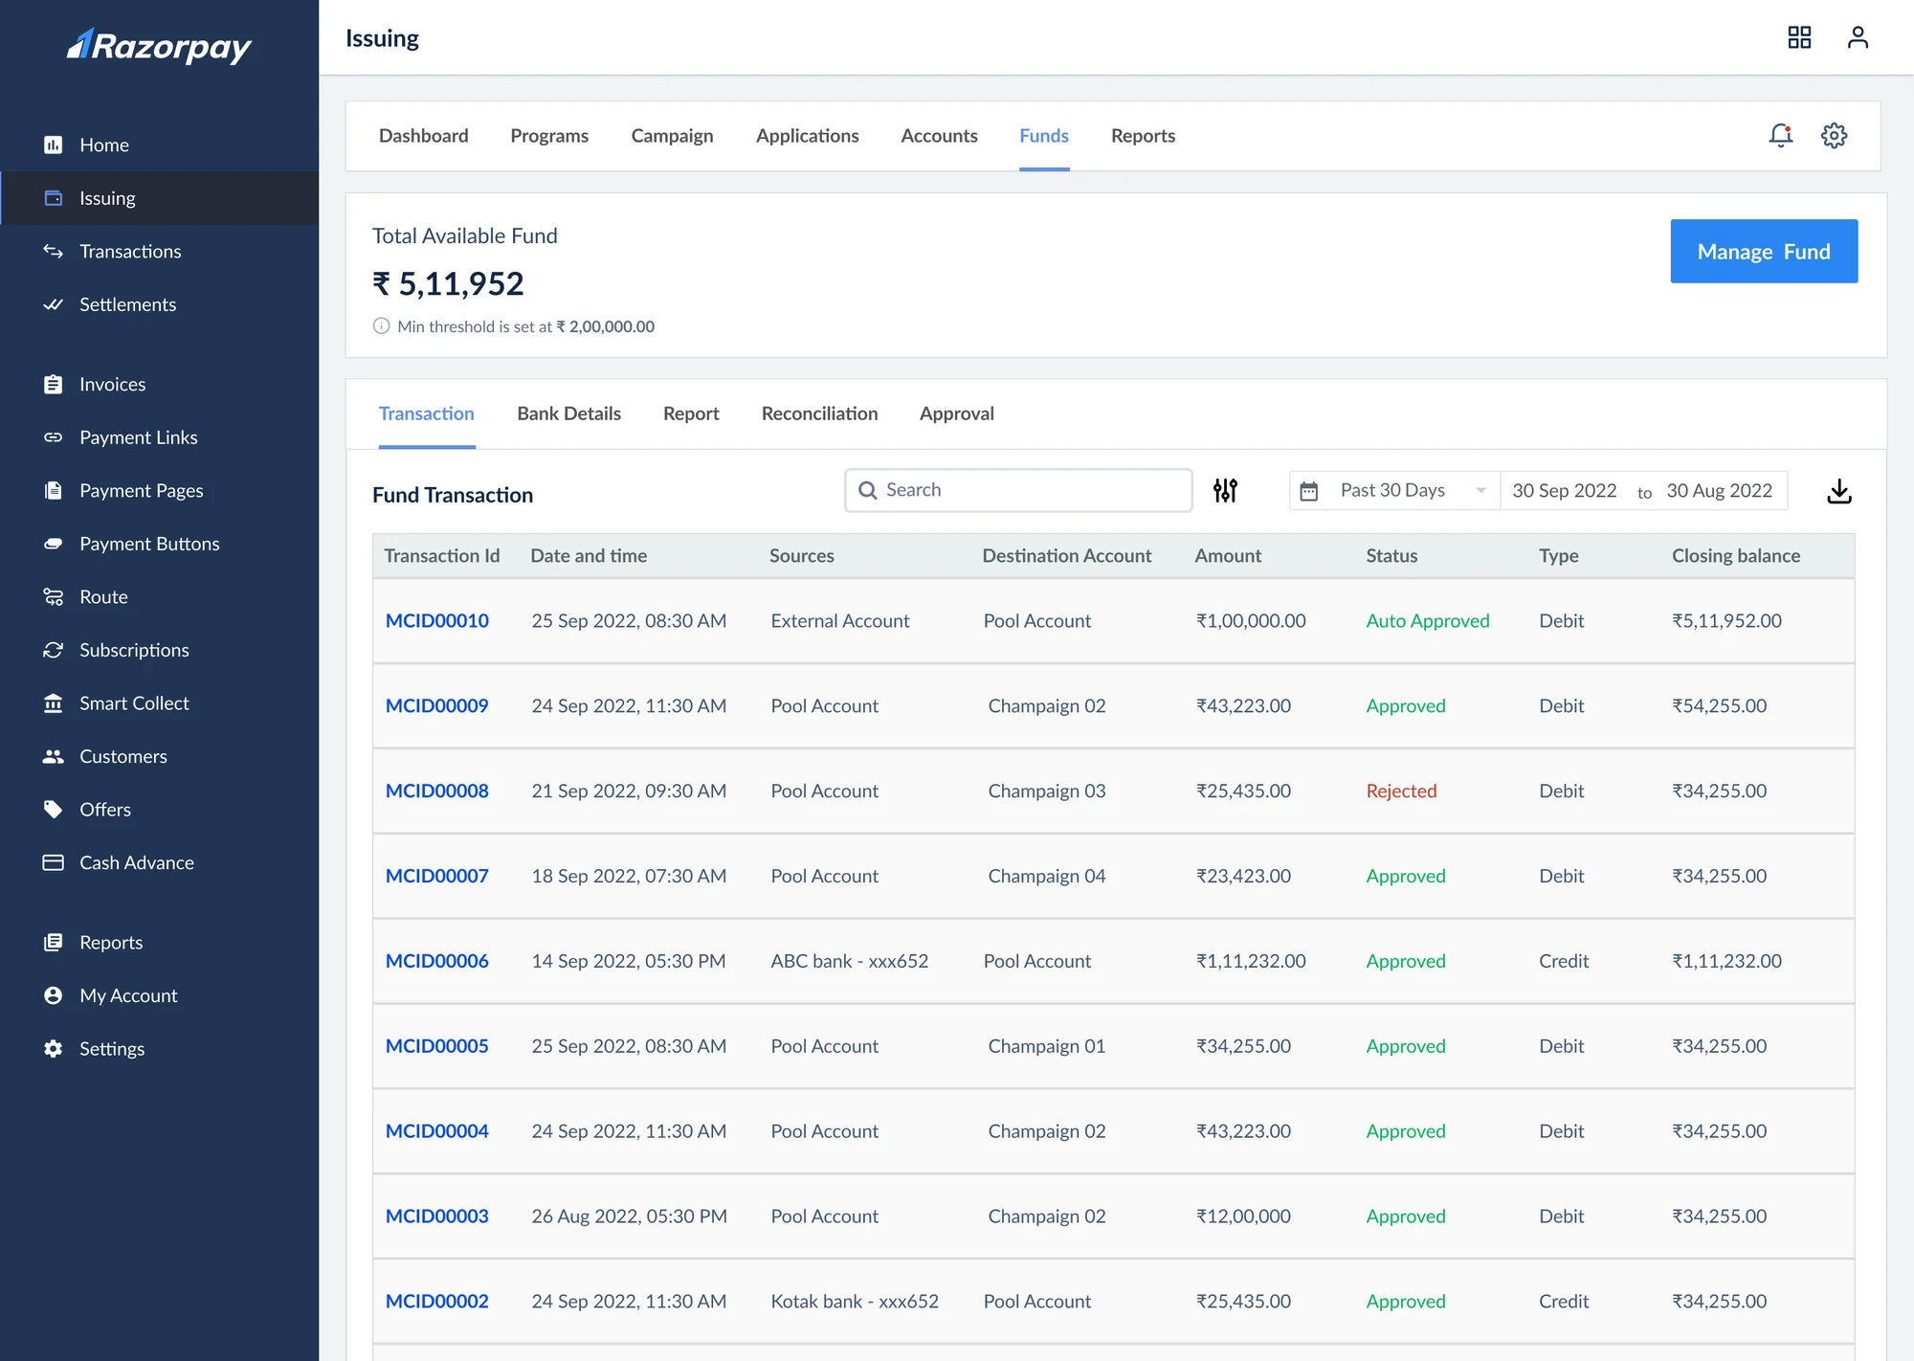Switch to the Accounts tab
Image resolution: width=1914 pixels, height=1361 pixels.
tap(939, 136)
